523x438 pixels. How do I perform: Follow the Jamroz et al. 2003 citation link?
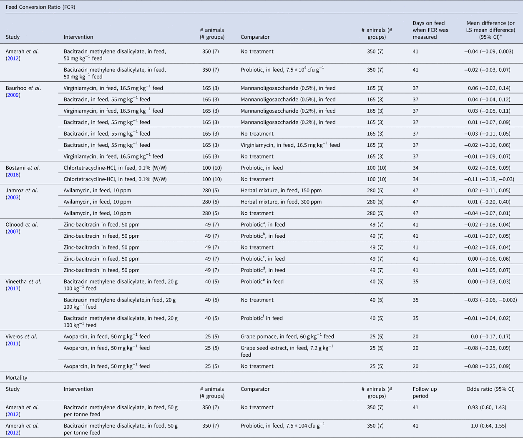tap(13, 197)
